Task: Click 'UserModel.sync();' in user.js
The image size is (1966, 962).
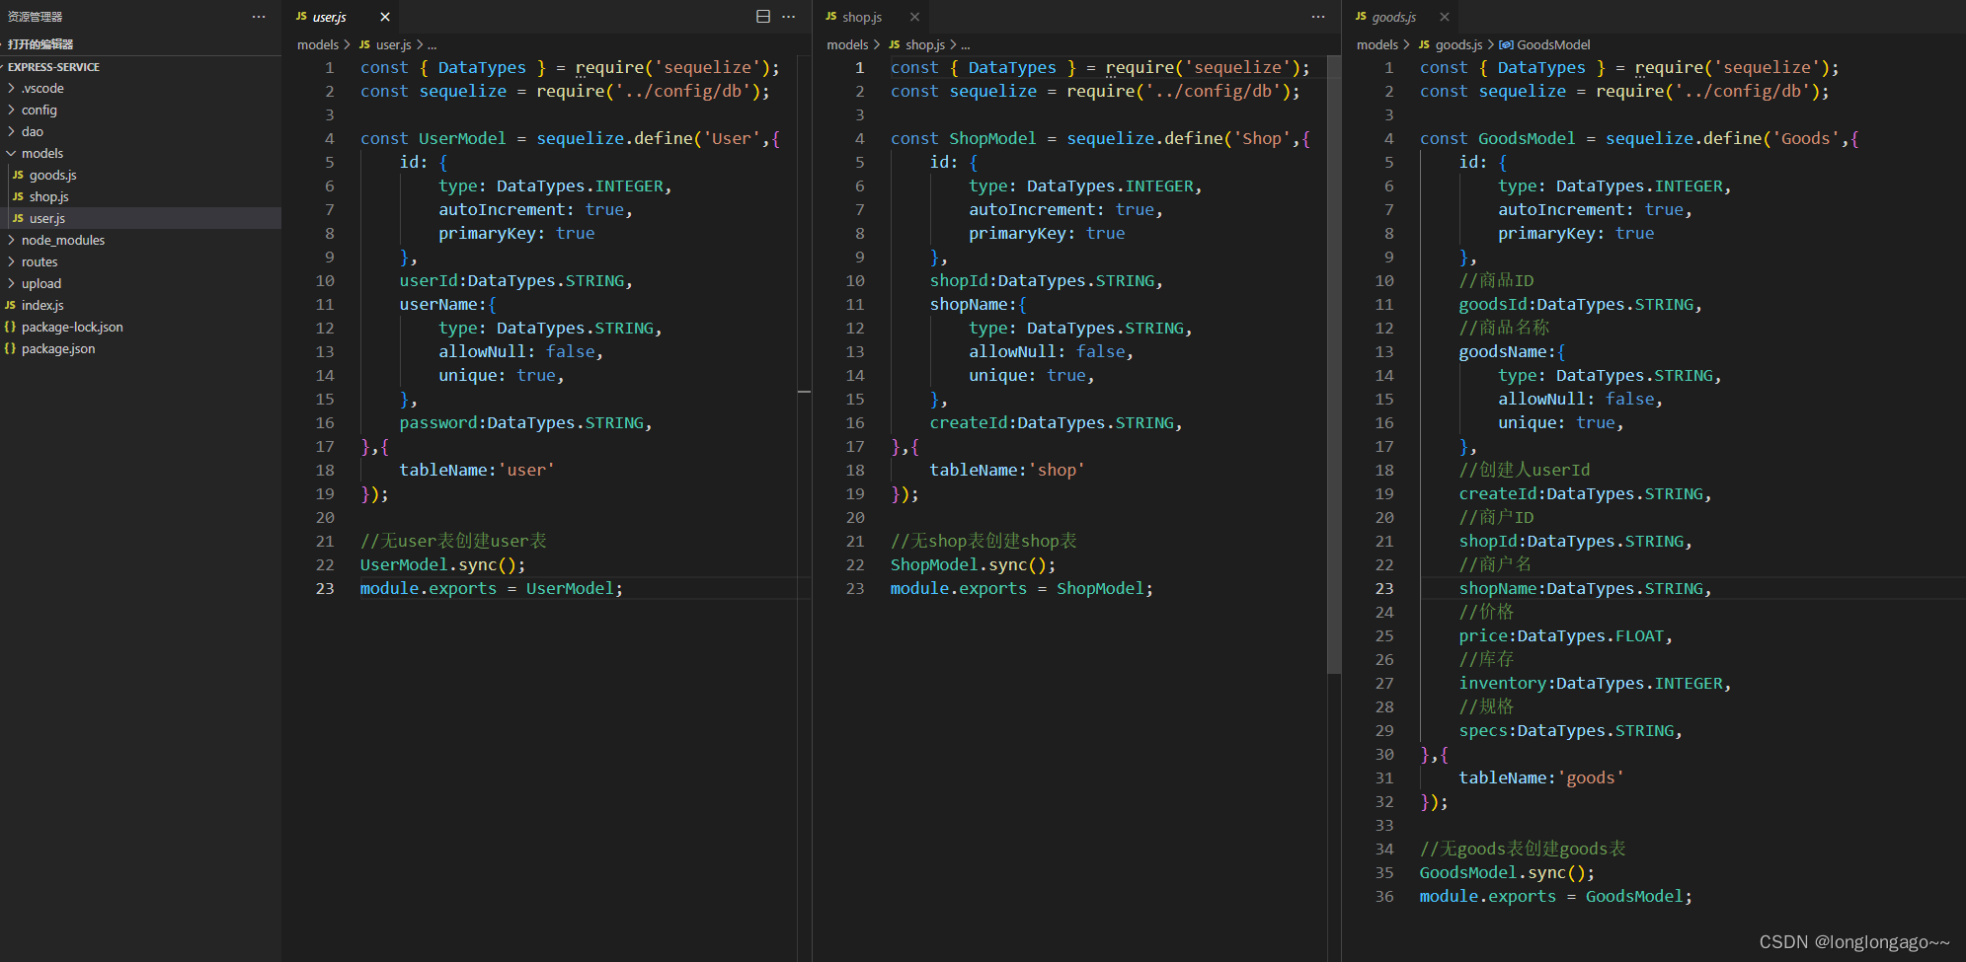Action: coord(442,564)
